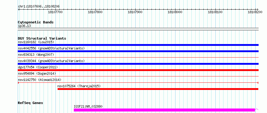Viewport: 267px width, 113px height.
Task: Open the DGV Structural Variants track heading
Action: 42,38
